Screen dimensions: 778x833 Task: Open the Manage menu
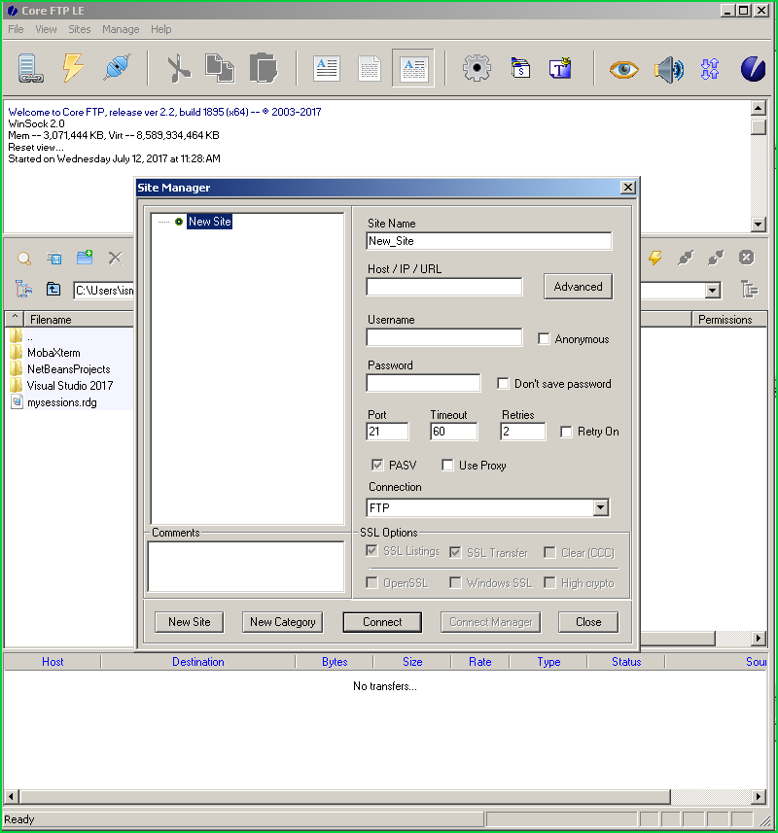[121, 29]
